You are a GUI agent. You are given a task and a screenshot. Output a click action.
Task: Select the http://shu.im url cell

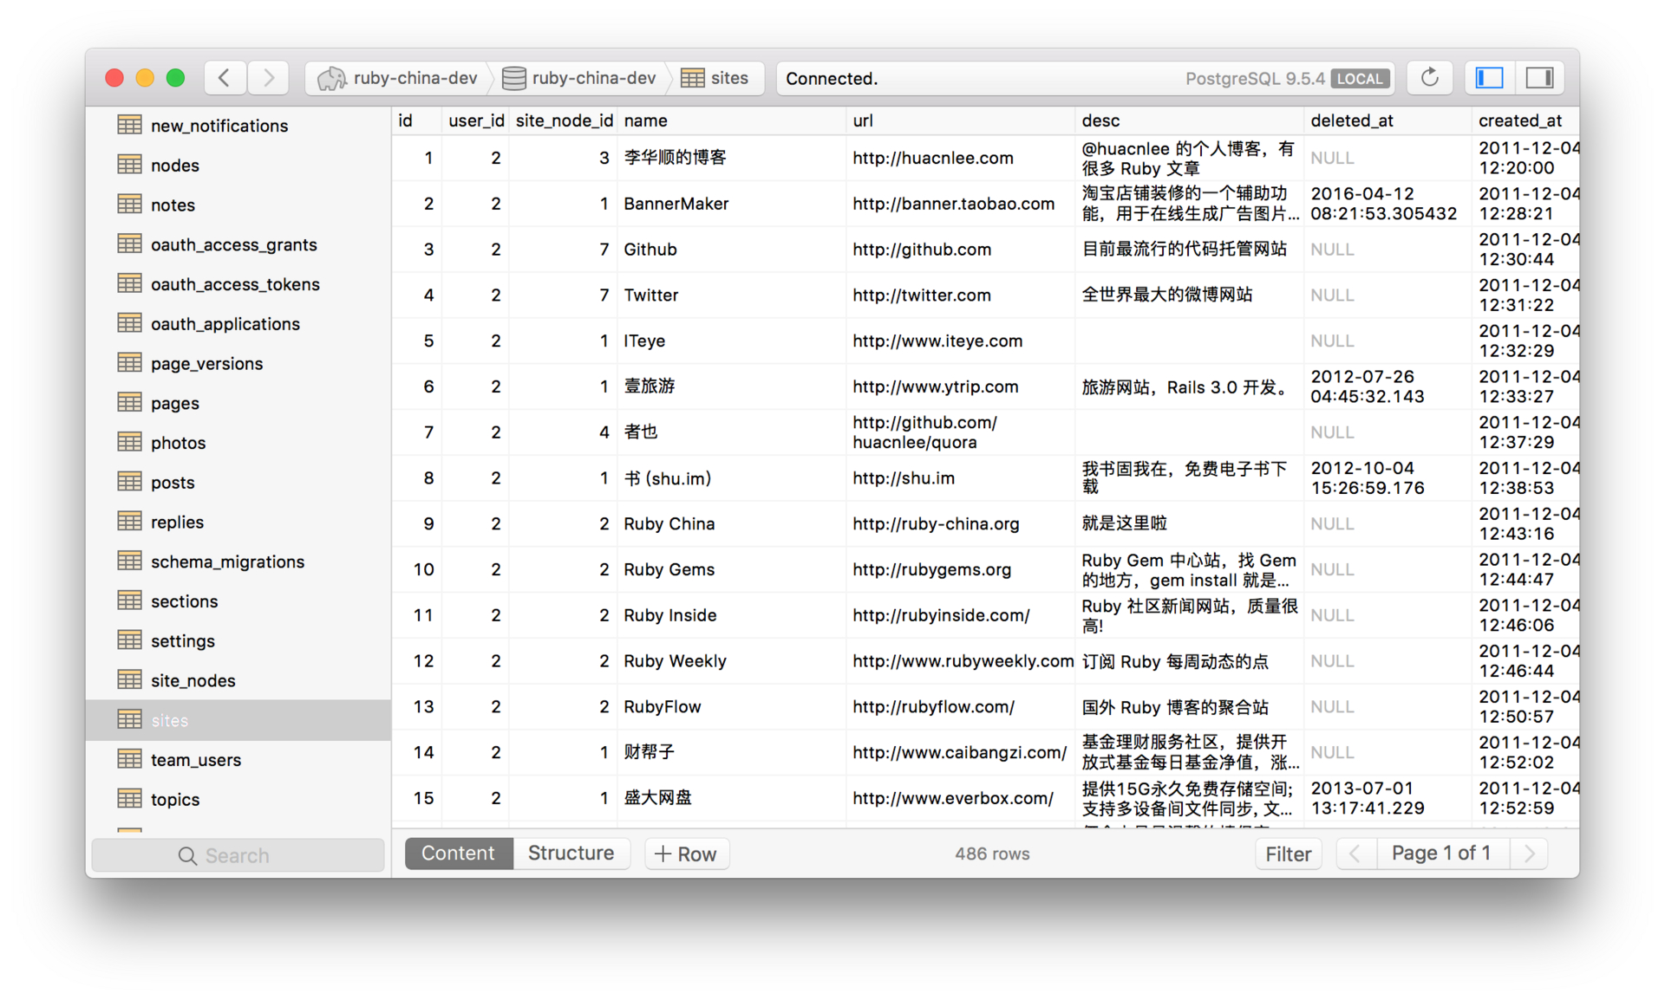(x=960, y=478)
